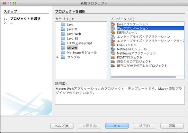Click the 原型からのプロジェクト Maven icon
The width and height of the screenshot is (188, 133).
coord(113,61)
